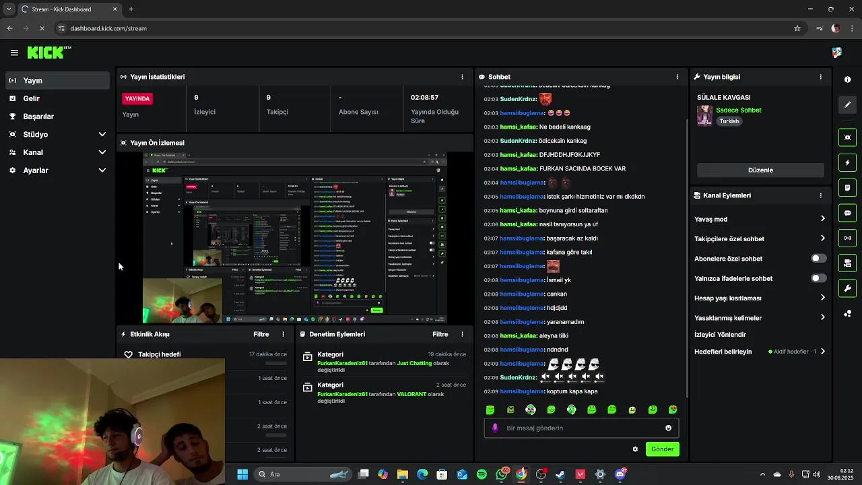Toggle Abonelere özel sohbet switch
Image resolution: width=862 pixels, height=485 pixels.
coord(818,259)
